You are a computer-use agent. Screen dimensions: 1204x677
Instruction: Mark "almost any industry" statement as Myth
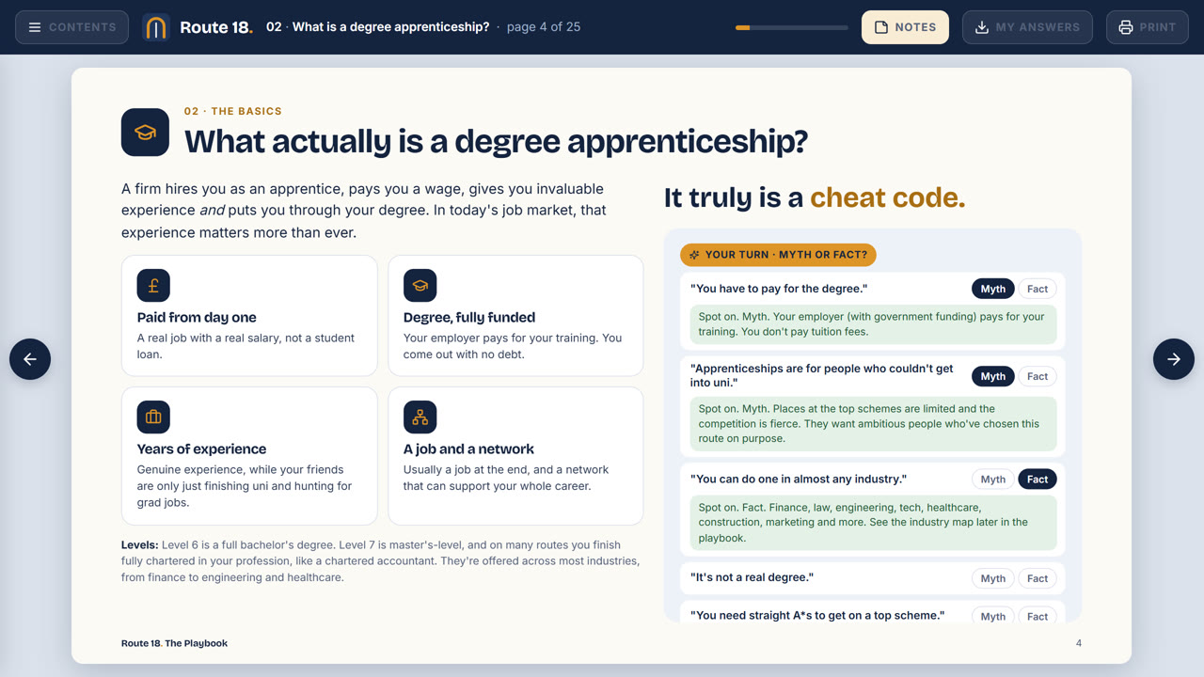993,480
